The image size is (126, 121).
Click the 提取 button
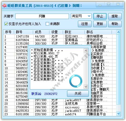(x=115, y=16)
